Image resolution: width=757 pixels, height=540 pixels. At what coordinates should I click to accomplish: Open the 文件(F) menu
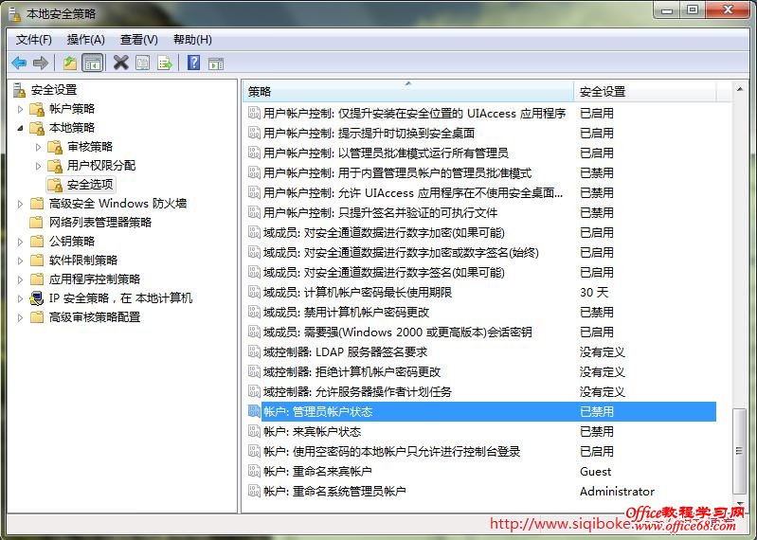[x=34, y=40]
